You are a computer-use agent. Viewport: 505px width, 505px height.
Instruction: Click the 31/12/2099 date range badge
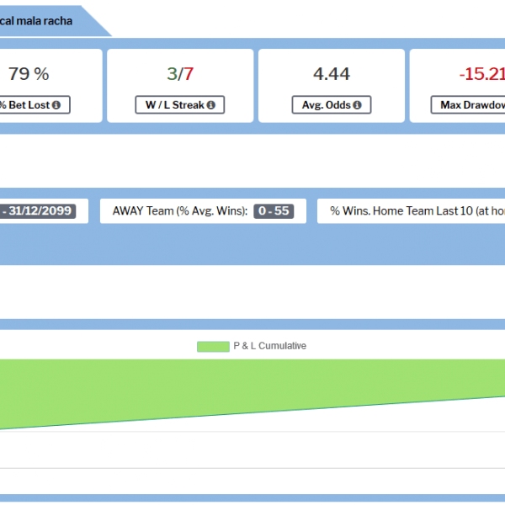pyautogui.click(x=38, y=211)
